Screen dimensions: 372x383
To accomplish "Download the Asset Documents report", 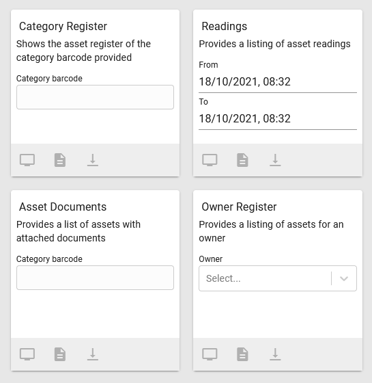I will (x=93, y=354).
